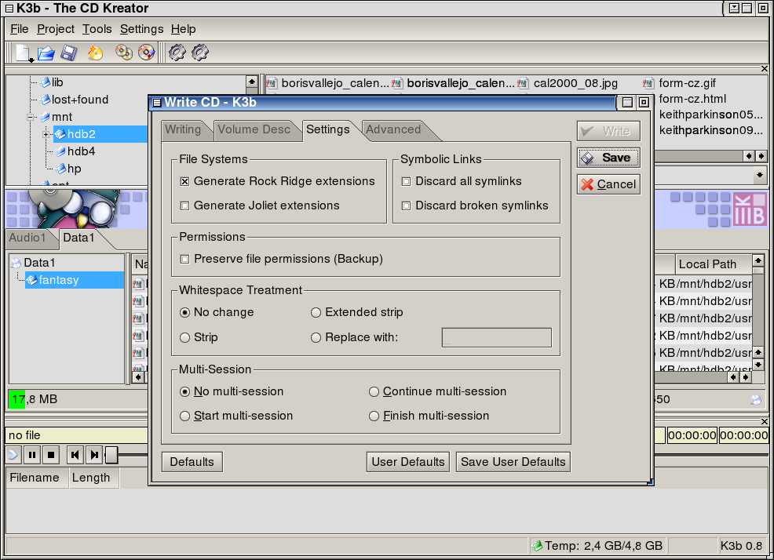Select Replace with whitespace option

point(316,337)
